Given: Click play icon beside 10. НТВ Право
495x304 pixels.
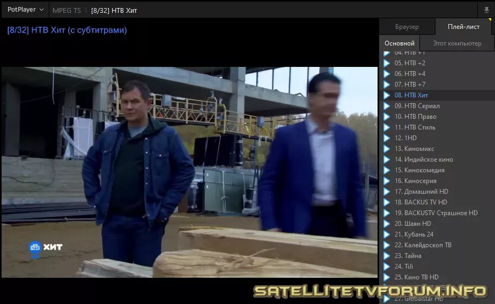Looking at the screenshot, I should (387, 117).
